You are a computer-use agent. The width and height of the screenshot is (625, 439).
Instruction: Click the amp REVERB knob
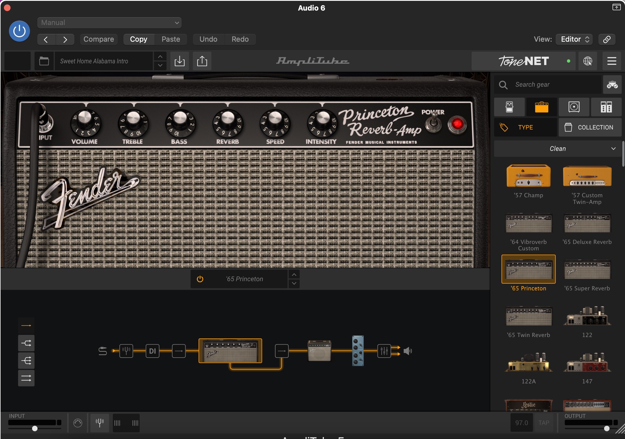(228, 123)
